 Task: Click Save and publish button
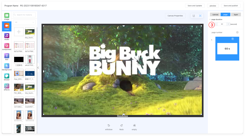click(x=231, y=6)
